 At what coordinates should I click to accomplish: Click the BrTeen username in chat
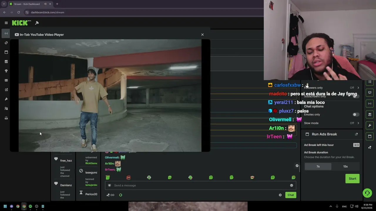tap(110, 170)
